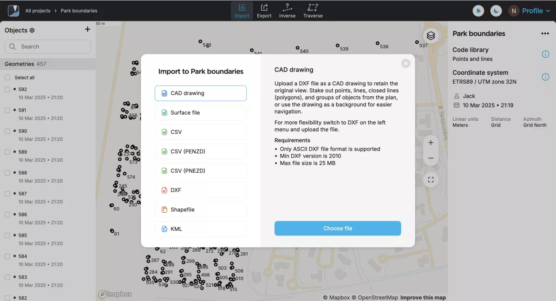This screenshot has width=556, height=301.
Task: Toggle dark mode with the moon icon
Action: coord(496,11)
